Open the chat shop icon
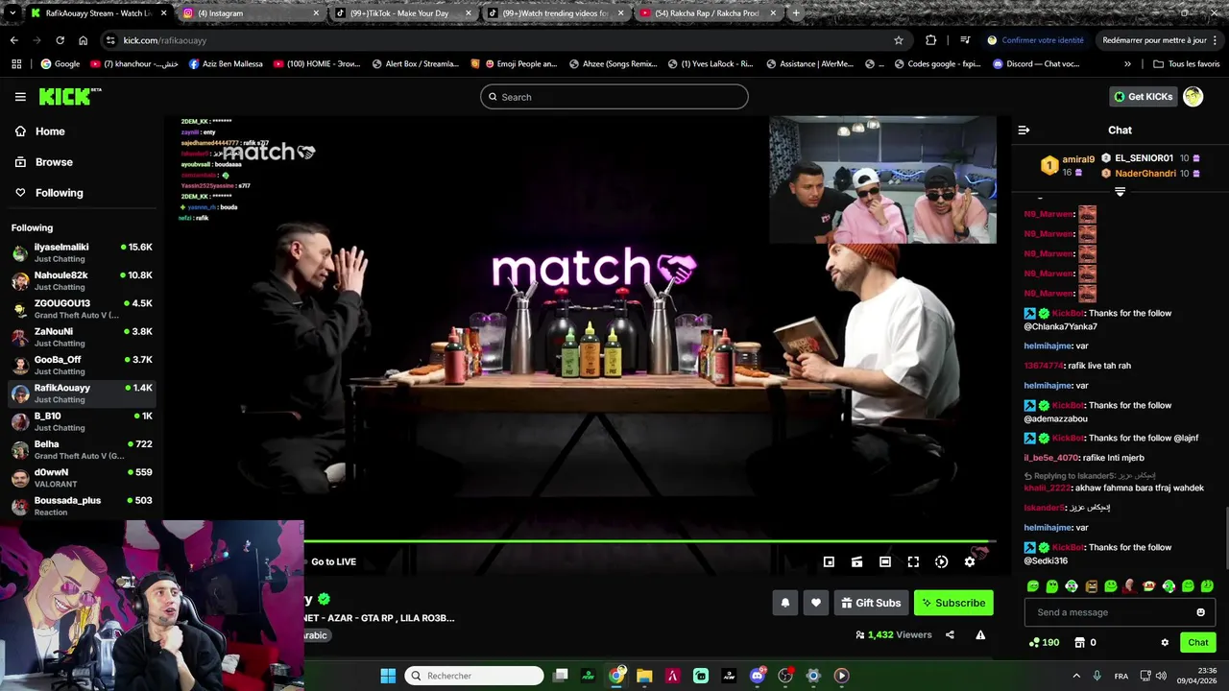Screen dimensions: 1229x691 pyautogui.click(x=1079, y=642)
